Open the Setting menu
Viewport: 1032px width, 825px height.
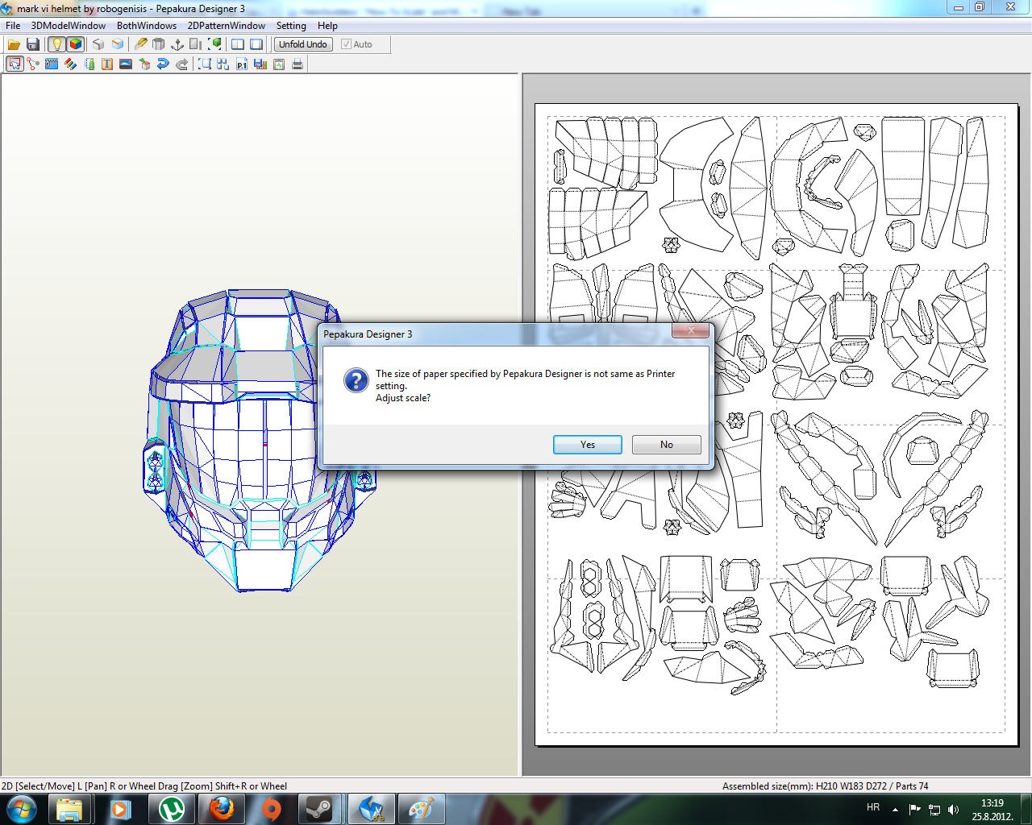pos(291,26)
